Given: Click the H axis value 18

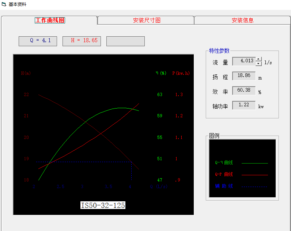Looking at the screenshot, I should pos(26,180).
